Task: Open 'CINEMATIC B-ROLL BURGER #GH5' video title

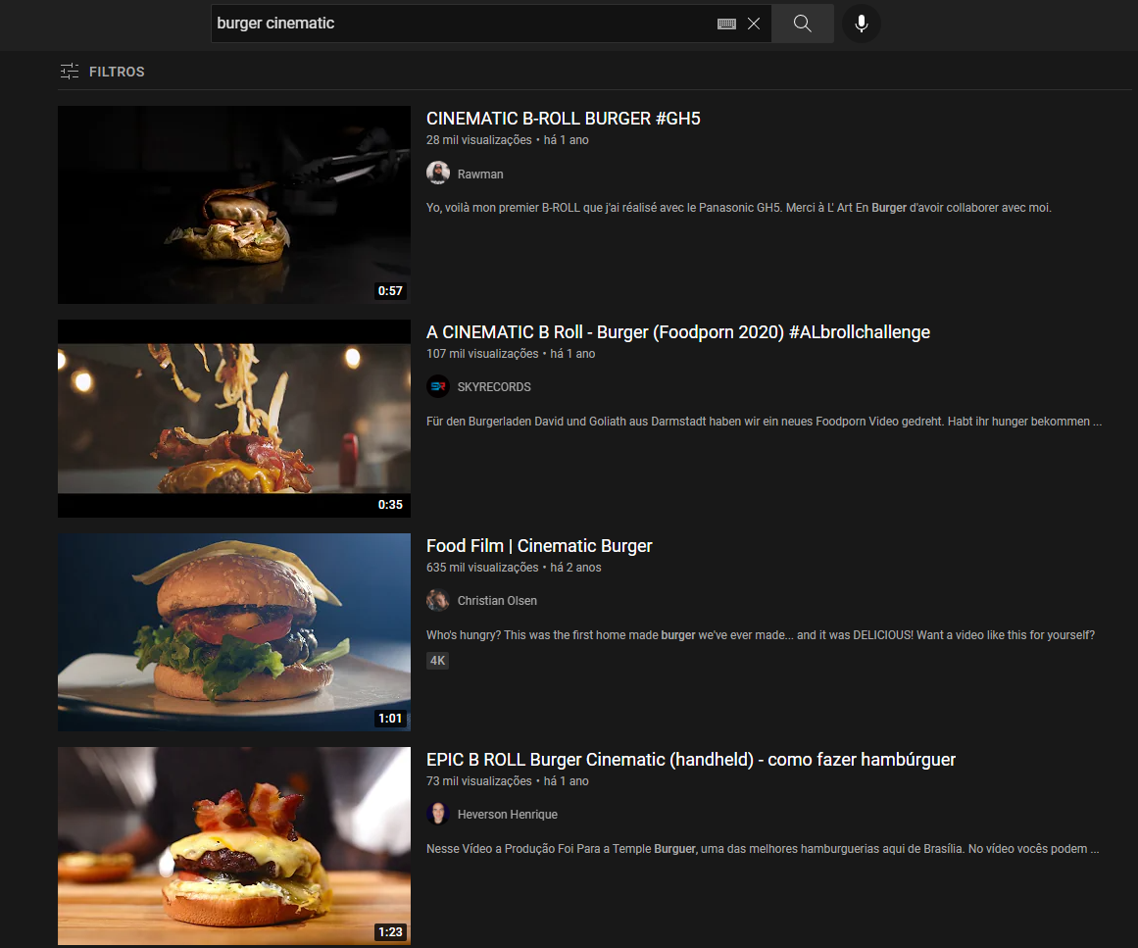Action: click(x=563, y=119)
